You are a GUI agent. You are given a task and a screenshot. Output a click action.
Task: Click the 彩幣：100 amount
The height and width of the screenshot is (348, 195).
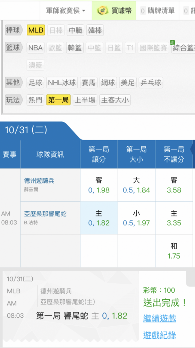[x=159, y=290]
